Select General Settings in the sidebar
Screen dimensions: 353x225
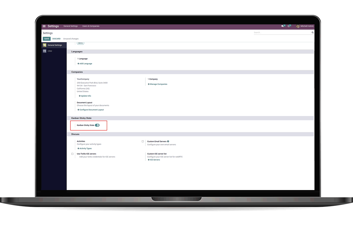coord(54,45)
